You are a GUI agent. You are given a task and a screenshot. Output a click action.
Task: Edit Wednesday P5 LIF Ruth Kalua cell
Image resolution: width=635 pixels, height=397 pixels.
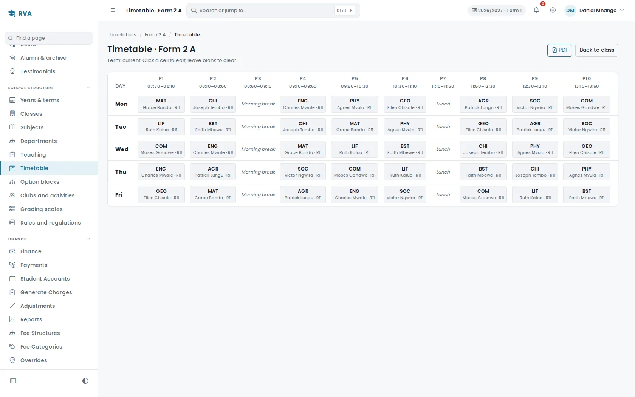click(x=355, y=149)
